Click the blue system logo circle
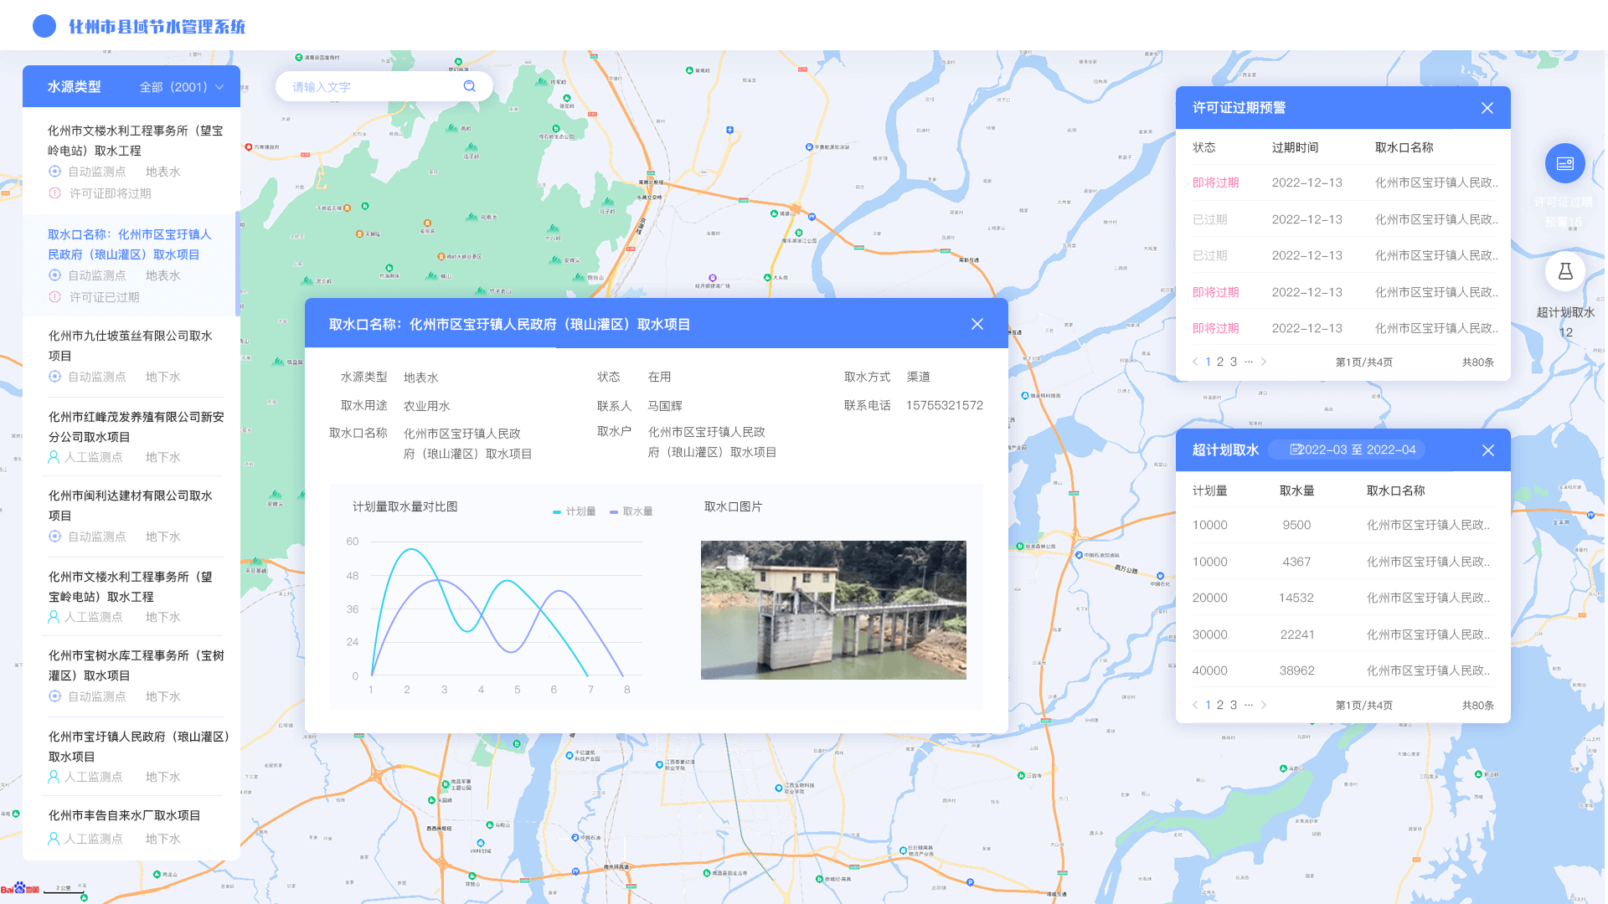The height and width of the screenshot is (904, 1608). click(x=44, y=26)
